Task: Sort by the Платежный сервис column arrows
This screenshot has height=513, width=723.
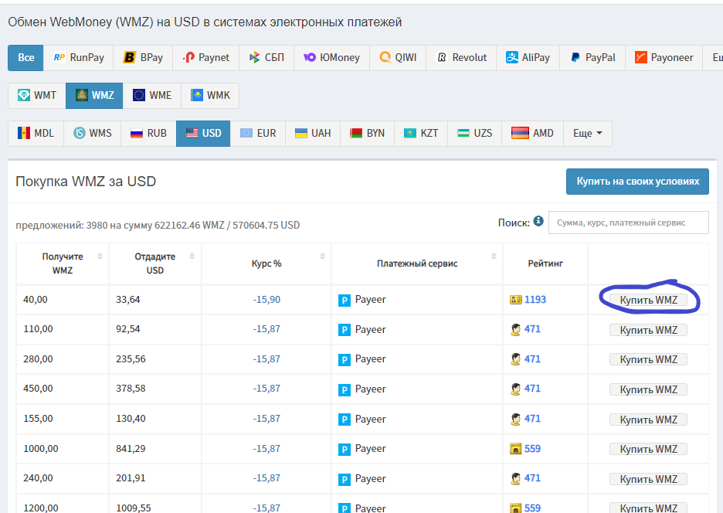Action: (x=494, y=256)
